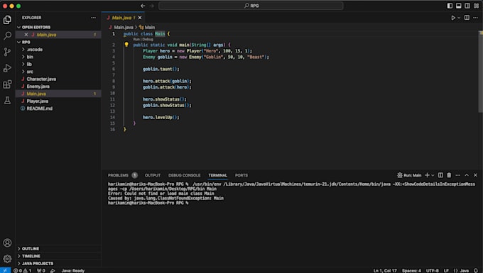Click the Run code lens link
This screenshot has height=273, width=483.
(136, 39)
